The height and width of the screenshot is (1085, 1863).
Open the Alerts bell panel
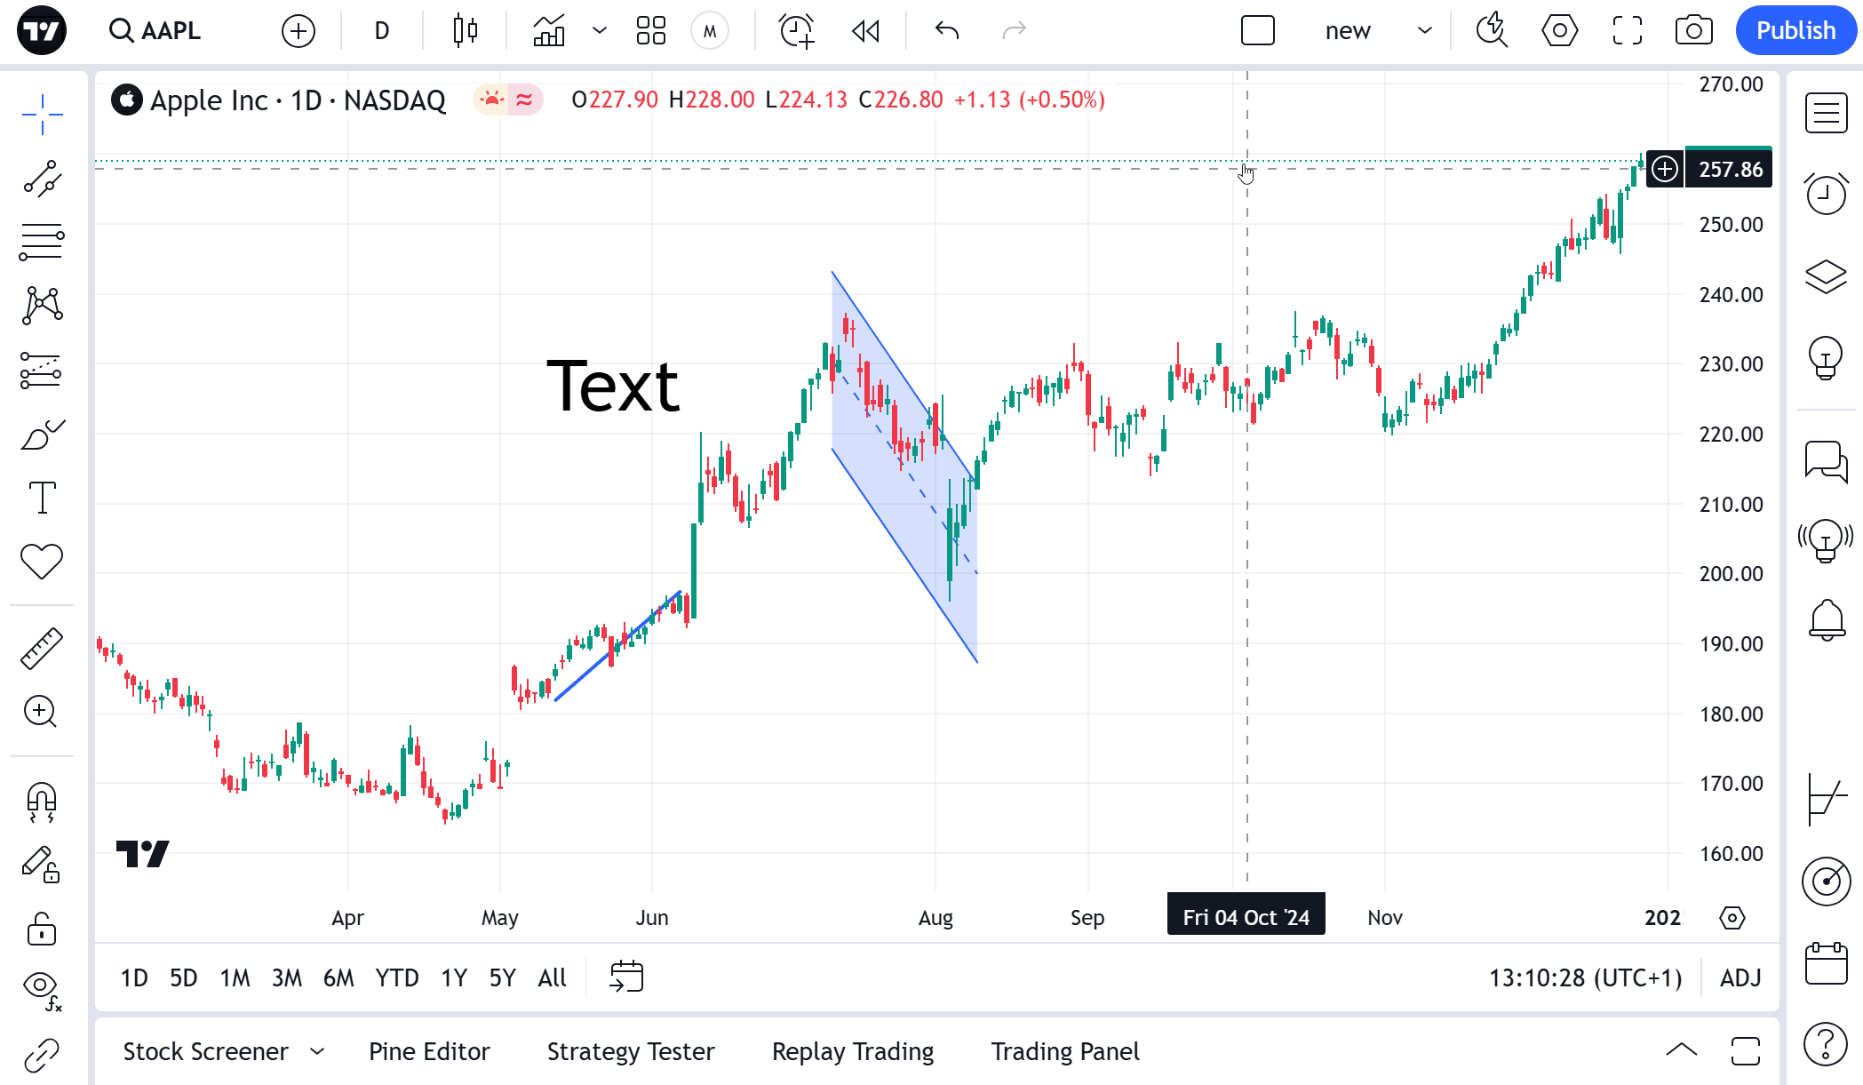[x=1827, y=619]
